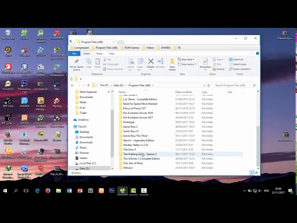Switch to the Share ribbon tab
The height and width of the screenshot is (223, 297).
[99, 53]
